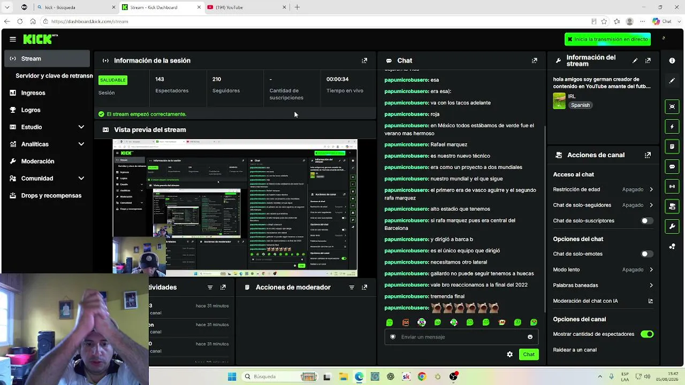Click the shield icon in the message box

393,337
